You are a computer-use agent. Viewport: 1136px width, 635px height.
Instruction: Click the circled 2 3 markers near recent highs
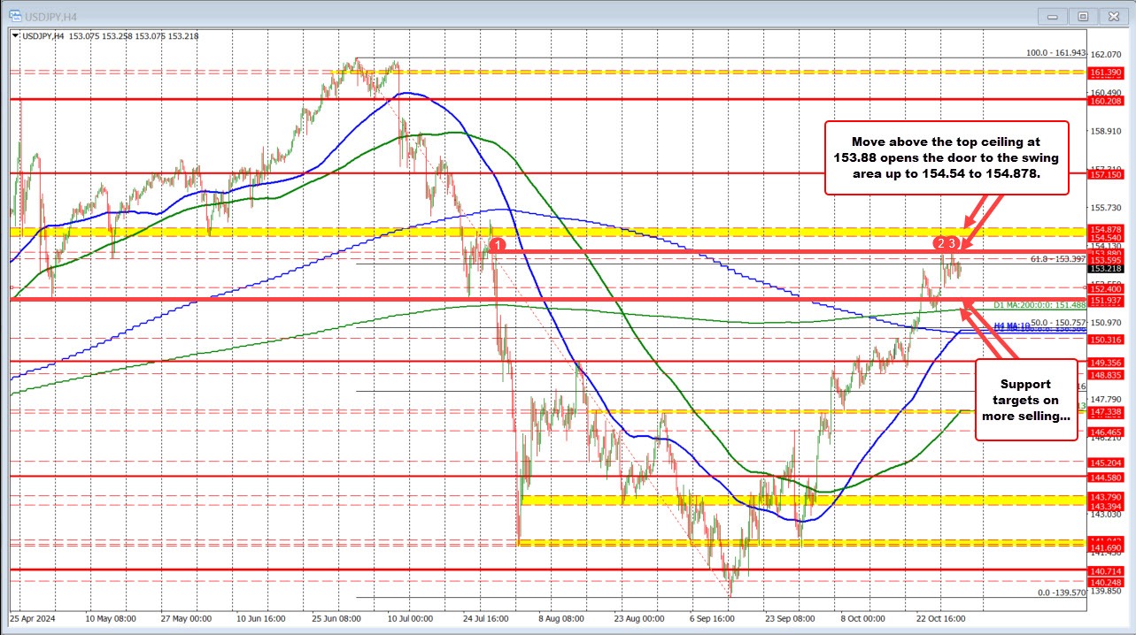[945, 241]
